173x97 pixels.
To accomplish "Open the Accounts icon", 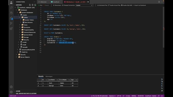I will tap(11, 87).
